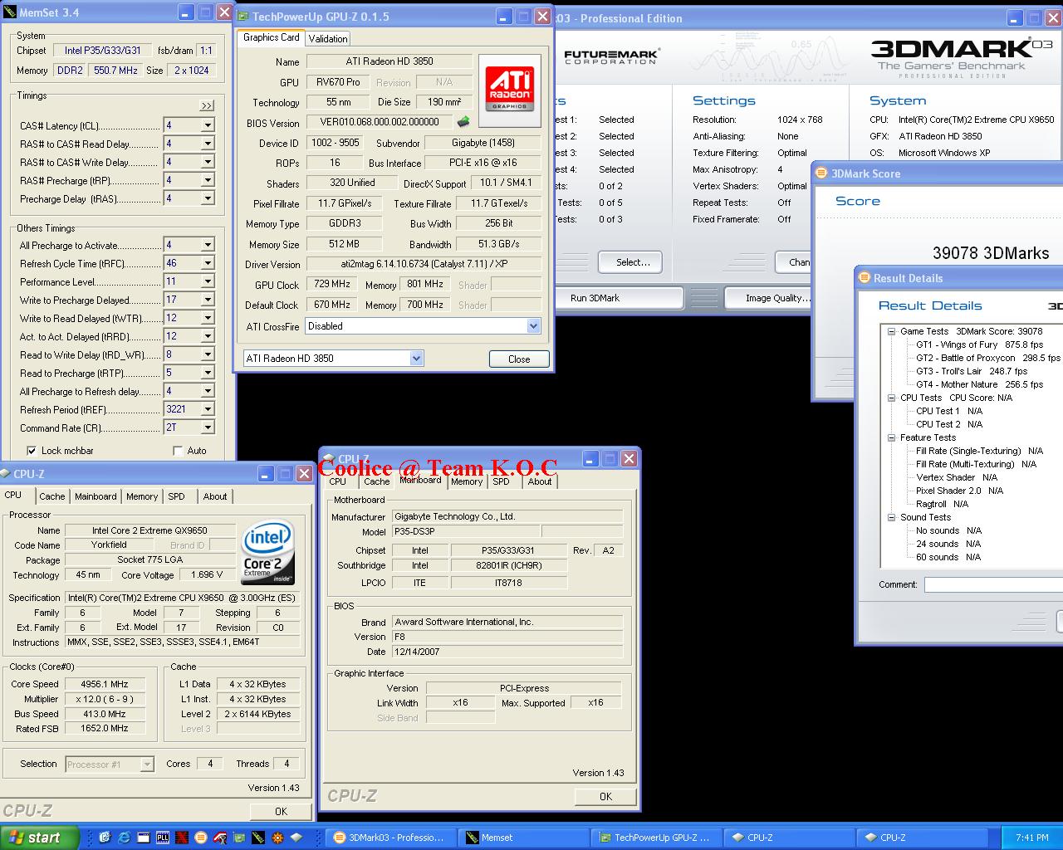Click OK in the right CPU-Z Mainboard window
The width and height of the screenshot is (1063, 850).
pyautogui.click(x=605, y=796)
